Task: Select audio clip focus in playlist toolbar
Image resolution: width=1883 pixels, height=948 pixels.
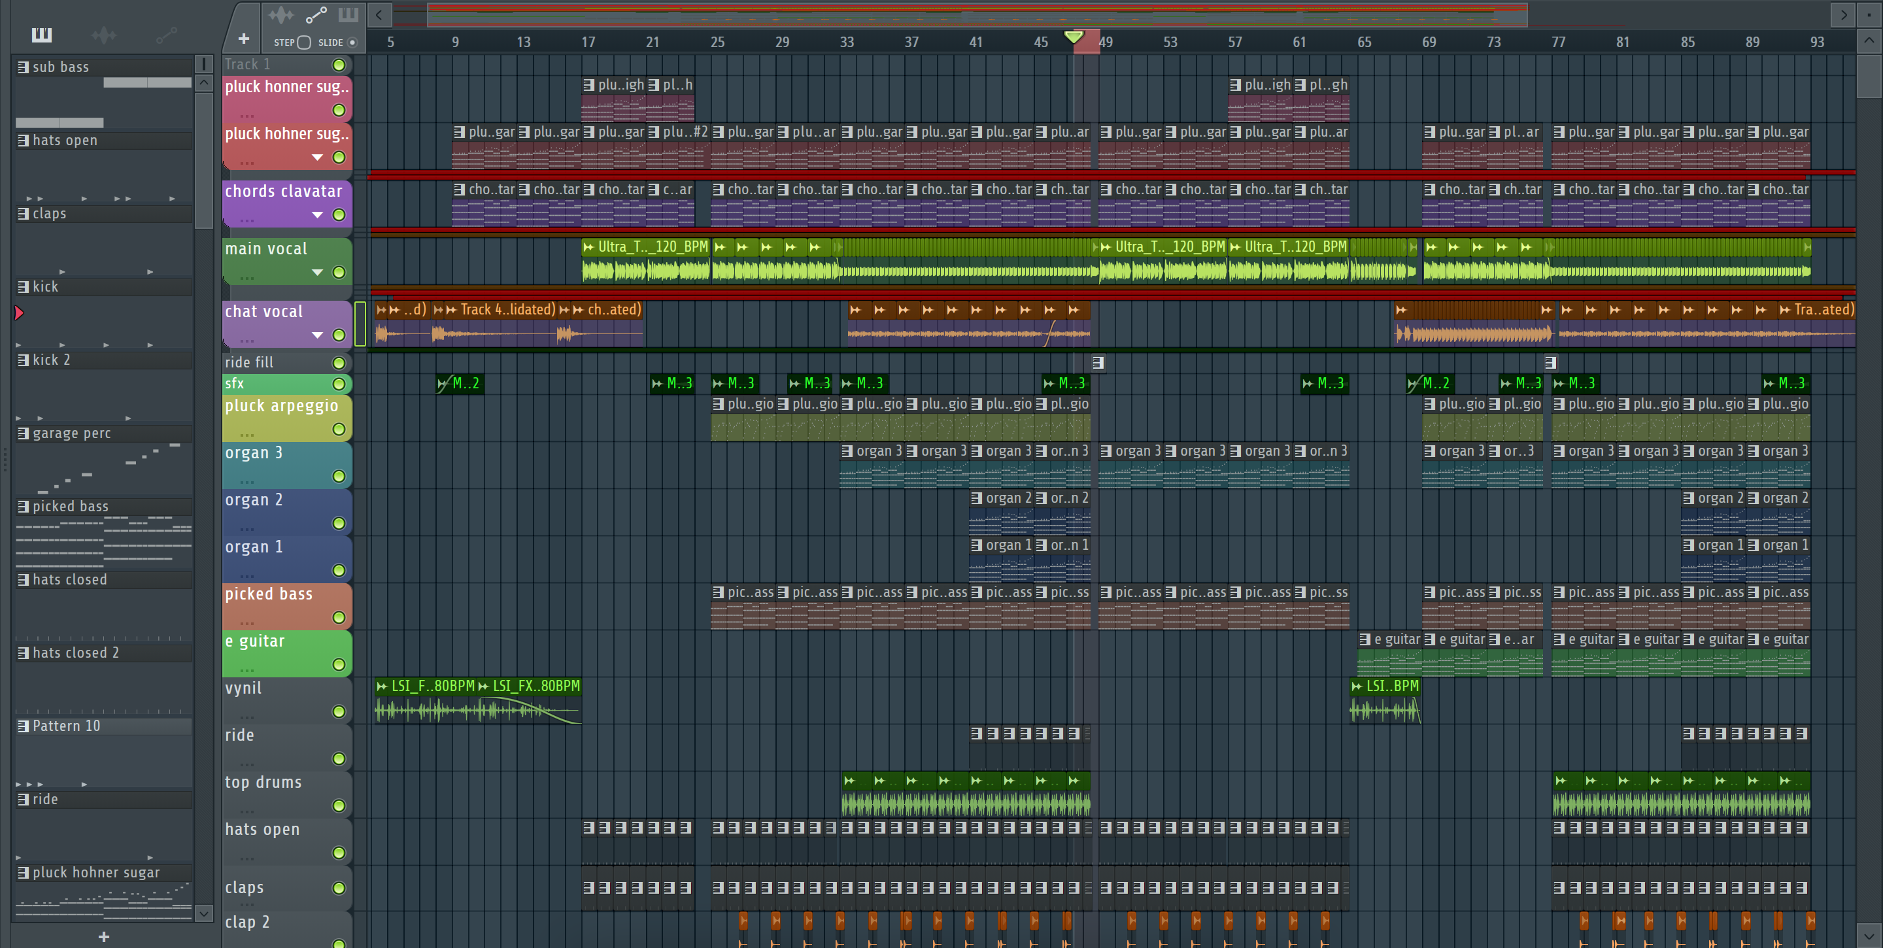Action: 280,14
